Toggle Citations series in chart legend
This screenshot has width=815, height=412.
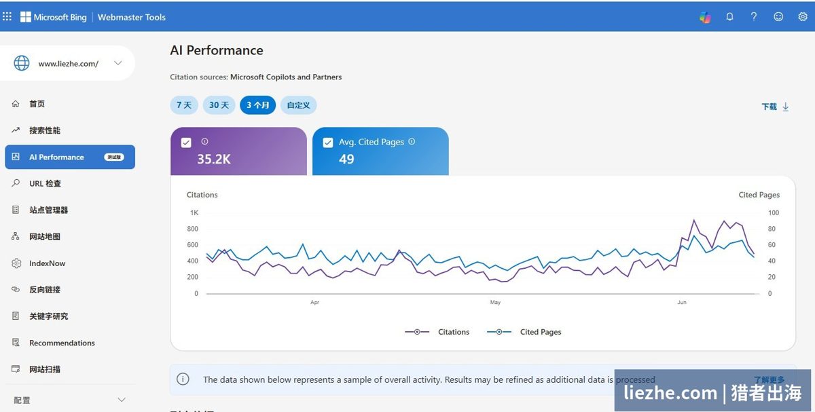437,332
